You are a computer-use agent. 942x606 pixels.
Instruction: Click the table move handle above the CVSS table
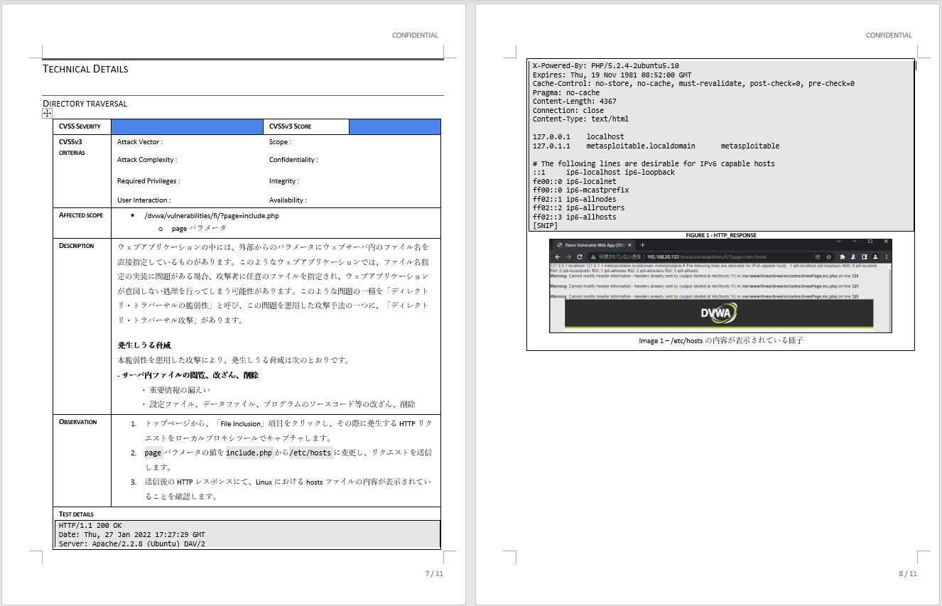(x=47, y=113)
